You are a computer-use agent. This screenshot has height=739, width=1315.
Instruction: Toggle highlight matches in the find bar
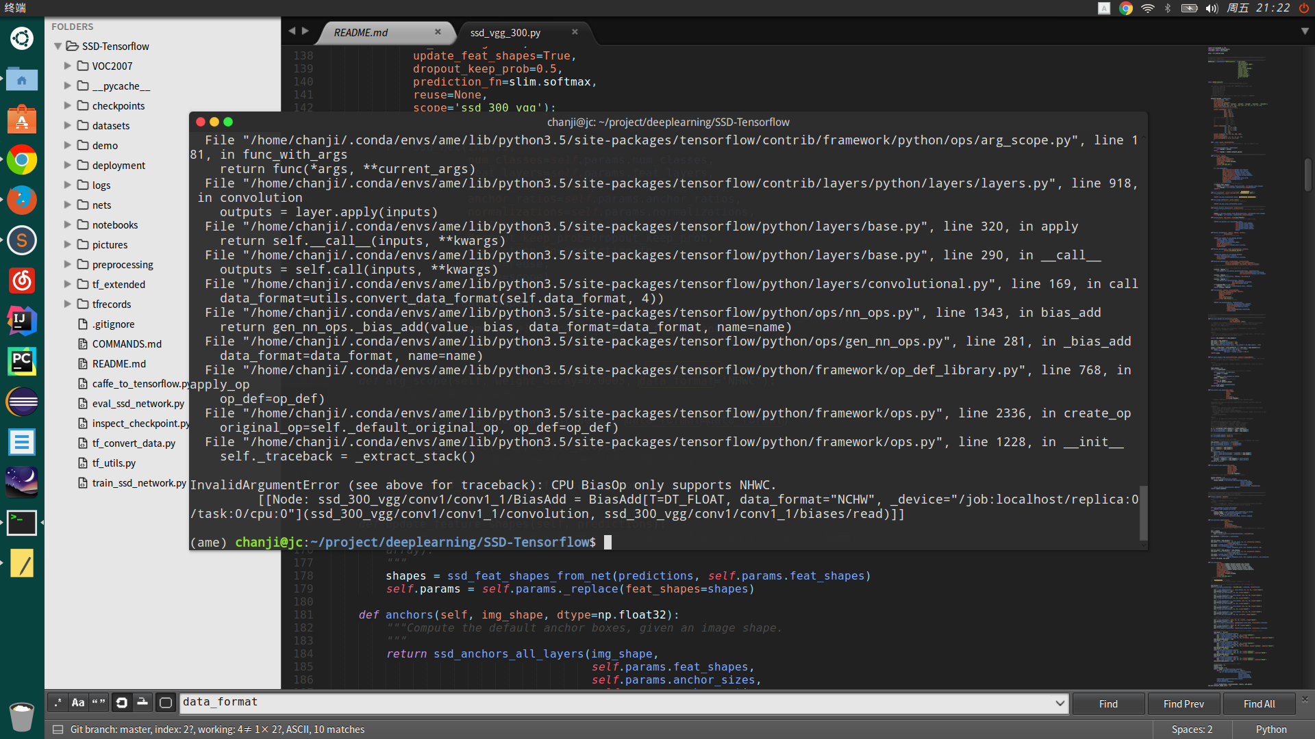click(166, 703)
